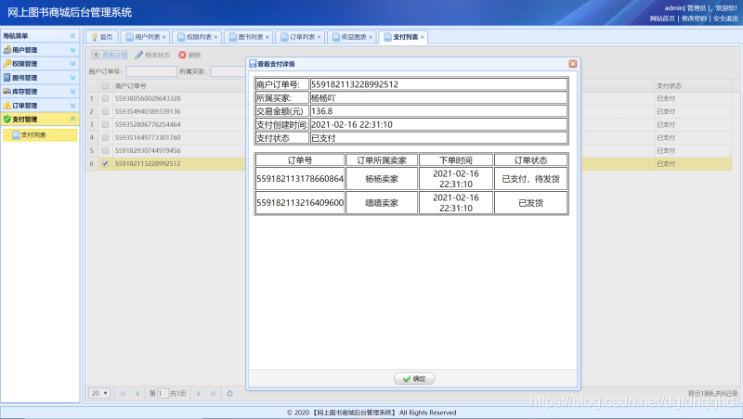The height and width of the screenshot is (419, 743).
Task: Go to the previous page
Action: (x=137, y=393)
